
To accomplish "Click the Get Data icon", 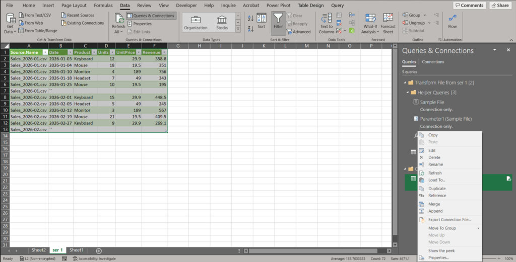I will (11, 19).
